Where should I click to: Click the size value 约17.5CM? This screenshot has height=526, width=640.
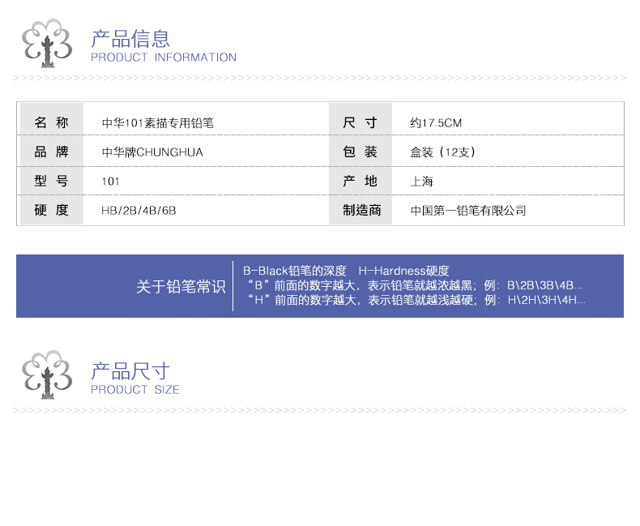[x=436, y=123]
